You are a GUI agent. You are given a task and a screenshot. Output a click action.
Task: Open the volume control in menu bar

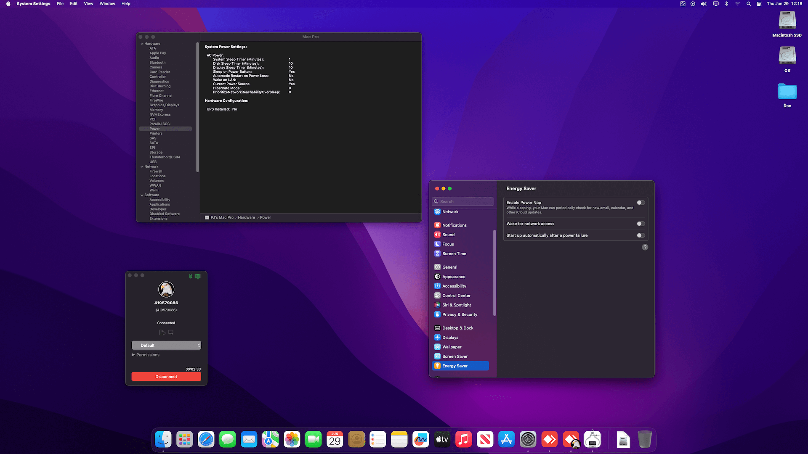point(704,4)
